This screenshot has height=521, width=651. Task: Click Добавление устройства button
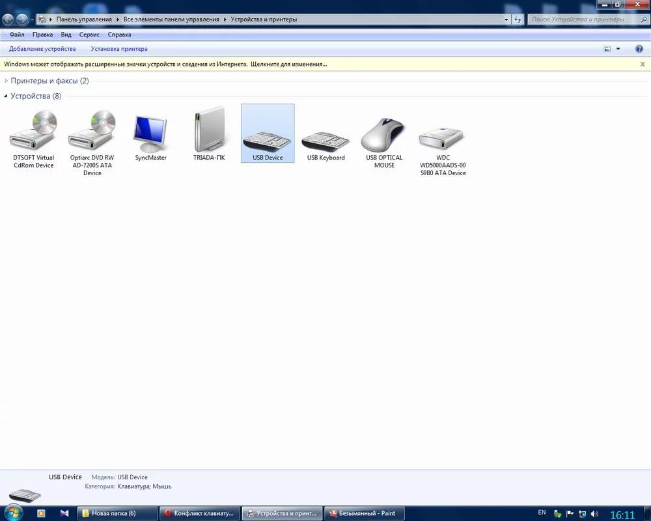(42, 49)
